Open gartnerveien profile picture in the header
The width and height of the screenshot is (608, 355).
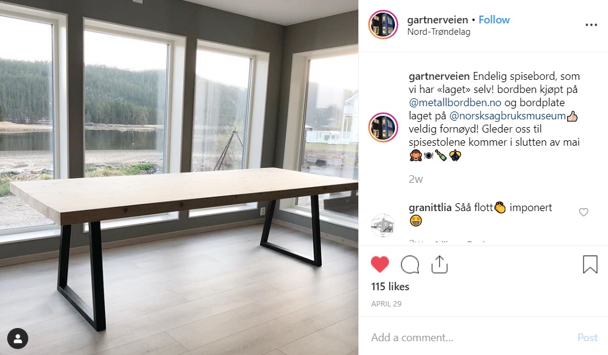(x=383, y=25)
